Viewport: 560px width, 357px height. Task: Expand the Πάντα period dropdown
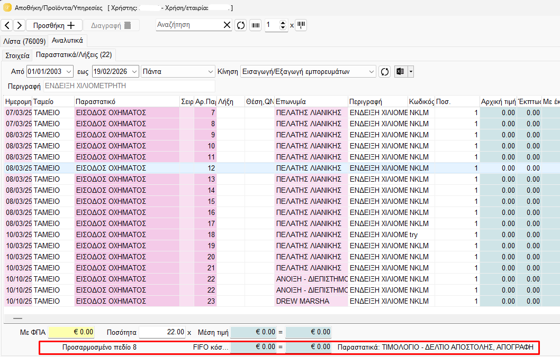tap(210, 71)
